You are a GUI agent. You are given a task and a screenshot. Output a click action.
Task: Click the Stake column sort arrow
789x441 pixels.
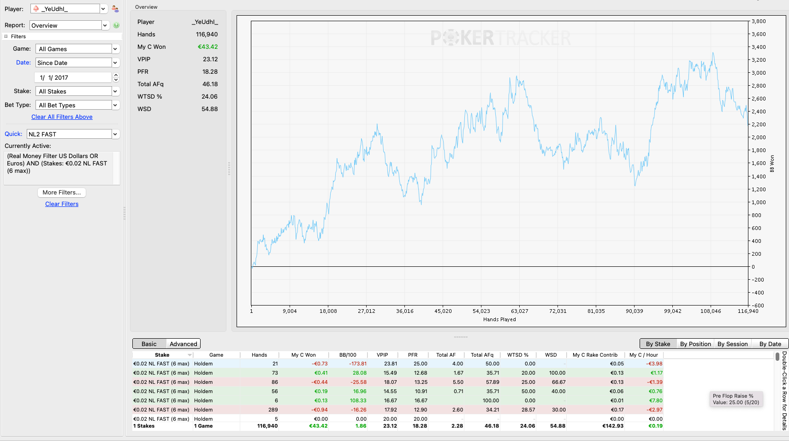pos(190,355)
